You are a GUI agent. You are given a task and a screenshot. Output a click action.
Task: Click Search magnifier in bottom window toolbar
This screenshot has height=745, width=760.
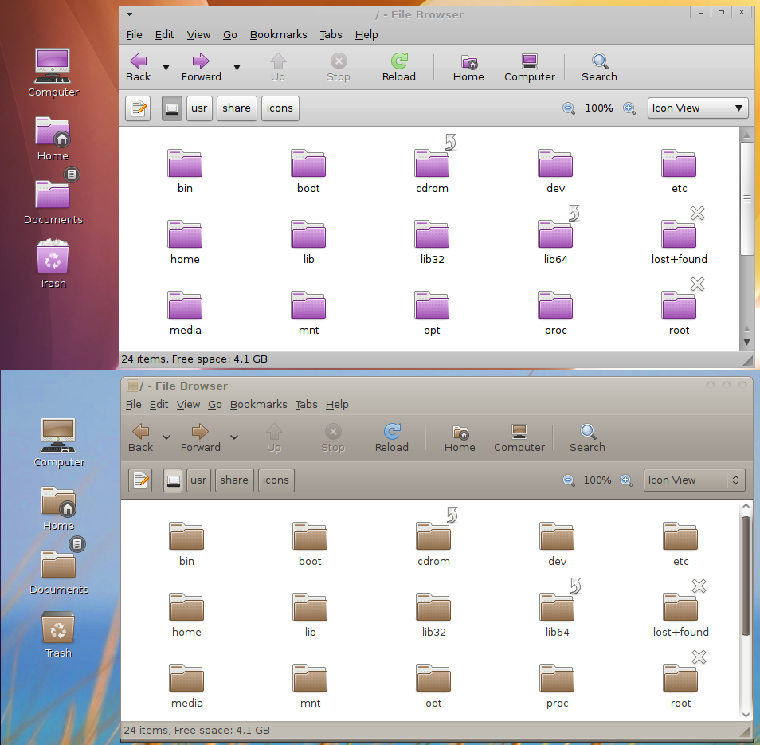pyautogui.click(x=587, y=431)
